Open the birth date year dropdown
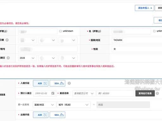Screen dimensions: 162x121 click(27, 40)
